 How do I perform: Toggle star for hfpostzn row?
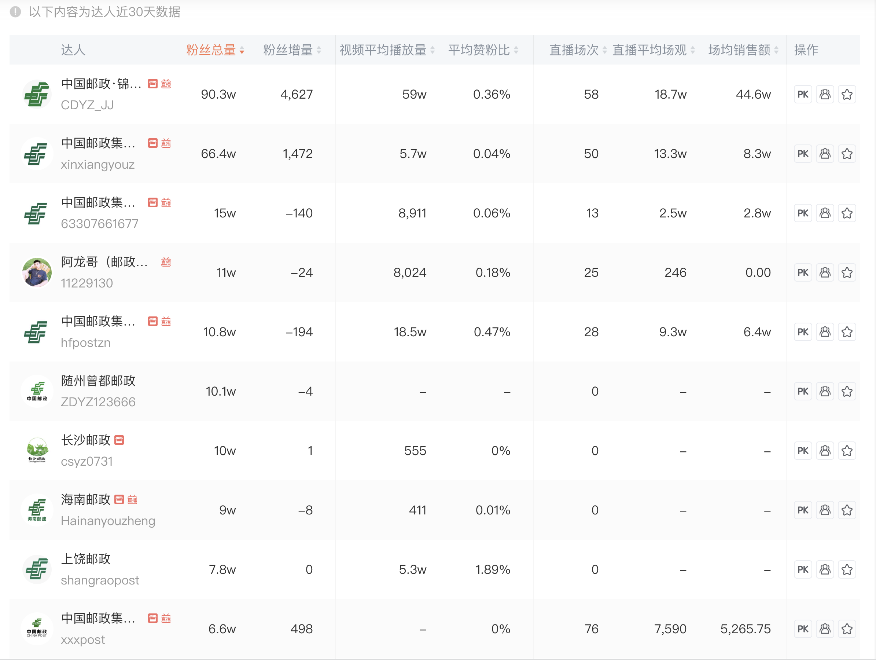click(x=847, y=332)
